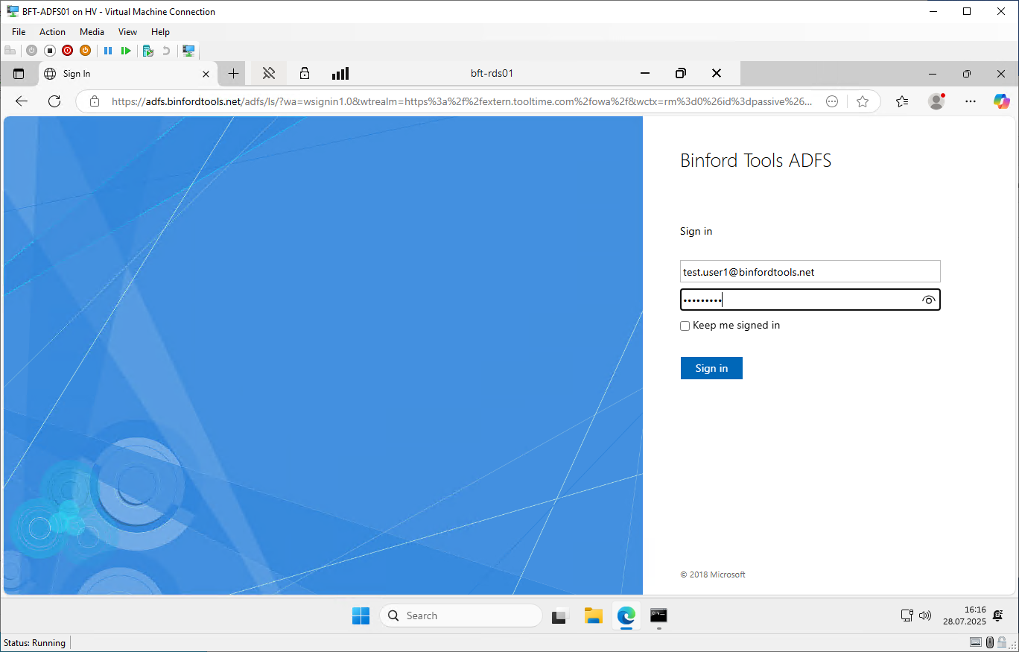Image resolution: width=1019 pixels, height=652 pixels.
Task: Close the Sign In browser tab
Action: click(206, 74)
